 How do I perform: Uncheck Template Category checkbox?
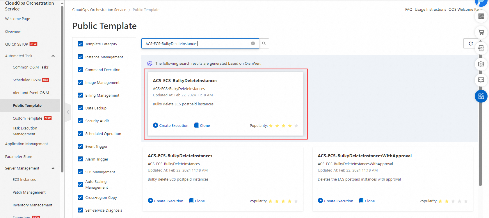pos(80,44)
